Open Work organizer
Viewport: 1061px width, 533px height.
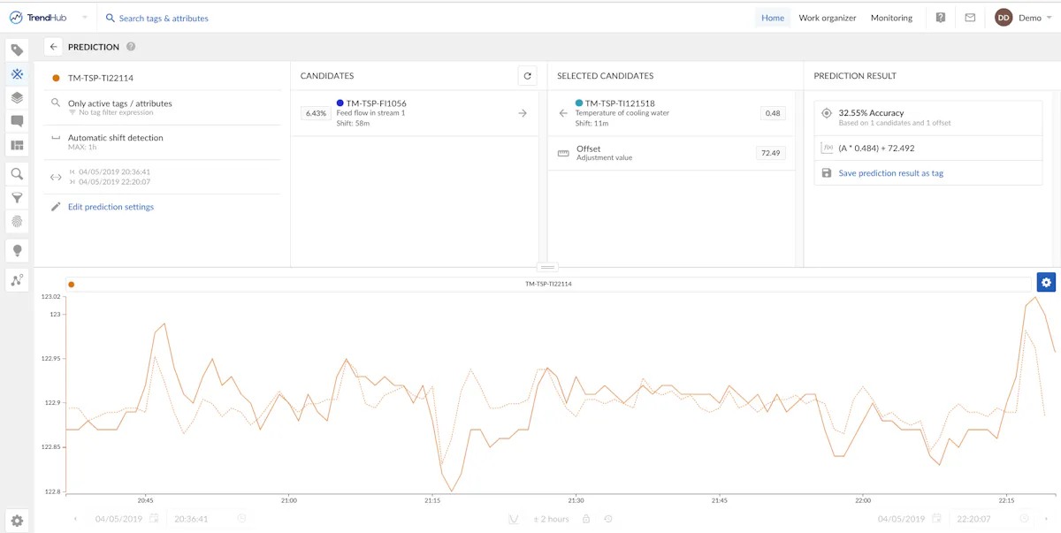pos(828,18)
